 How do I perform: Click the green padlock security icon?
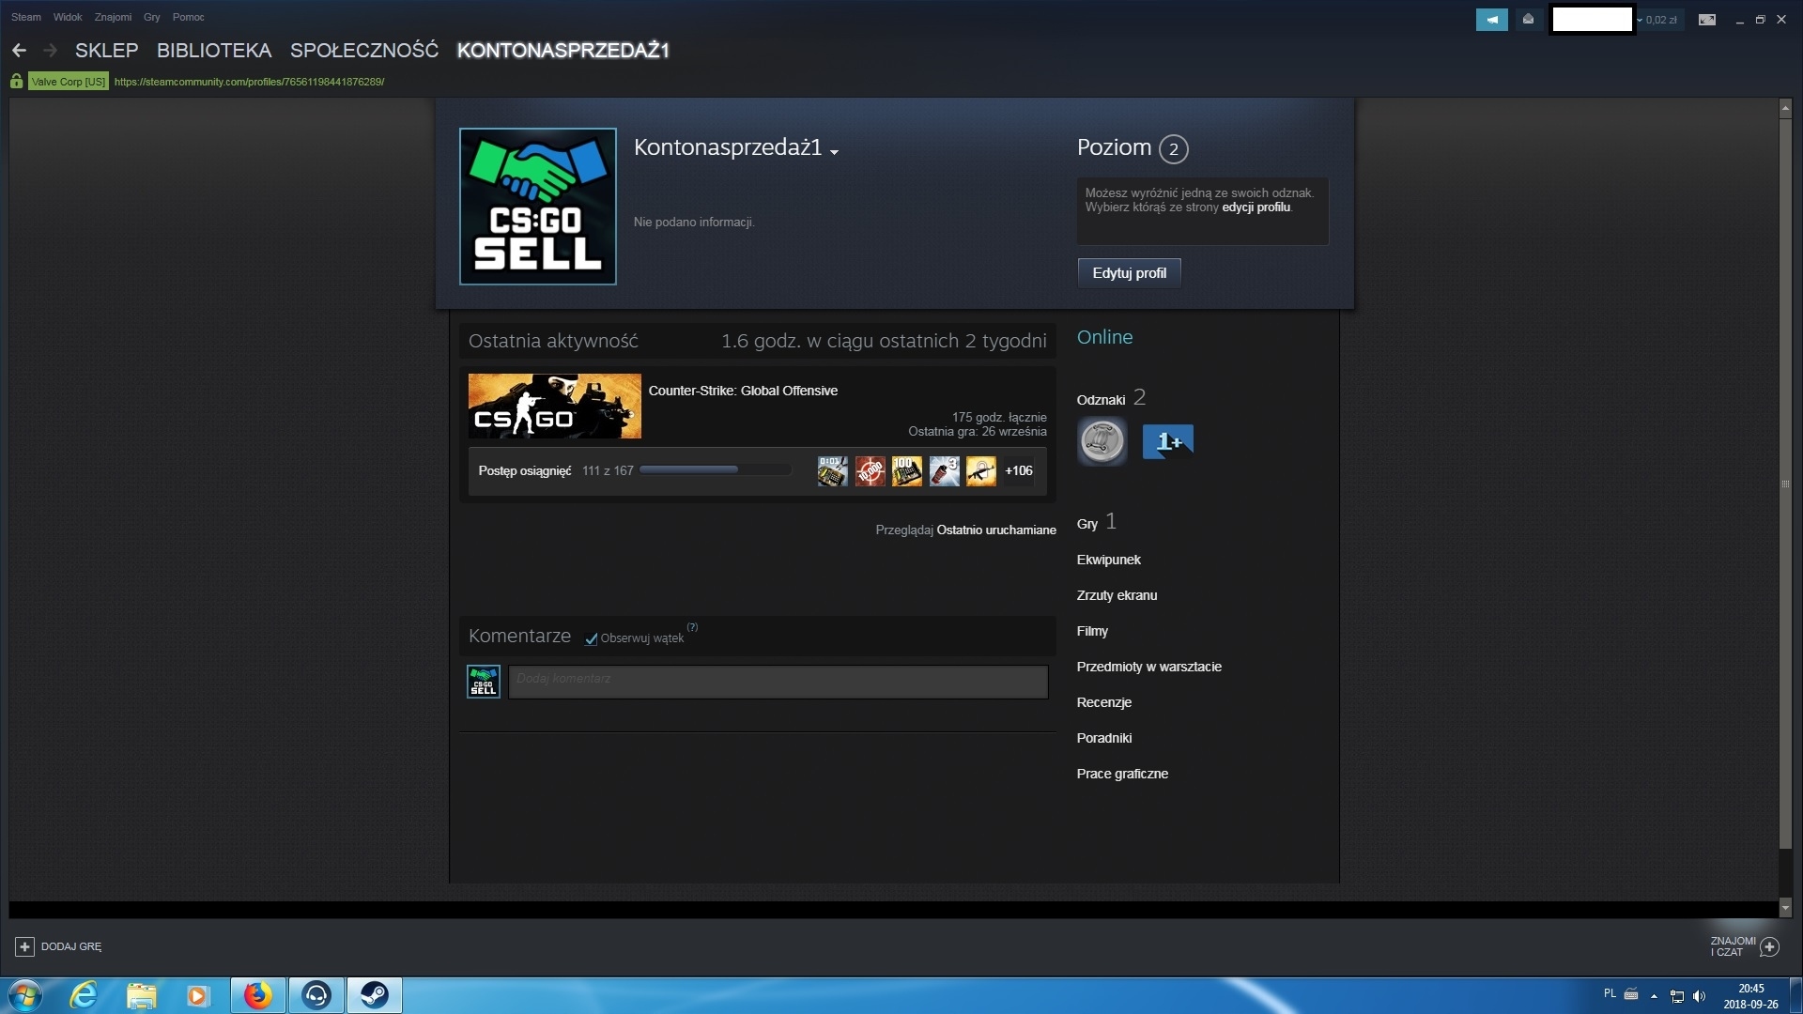tap(16, 82)
